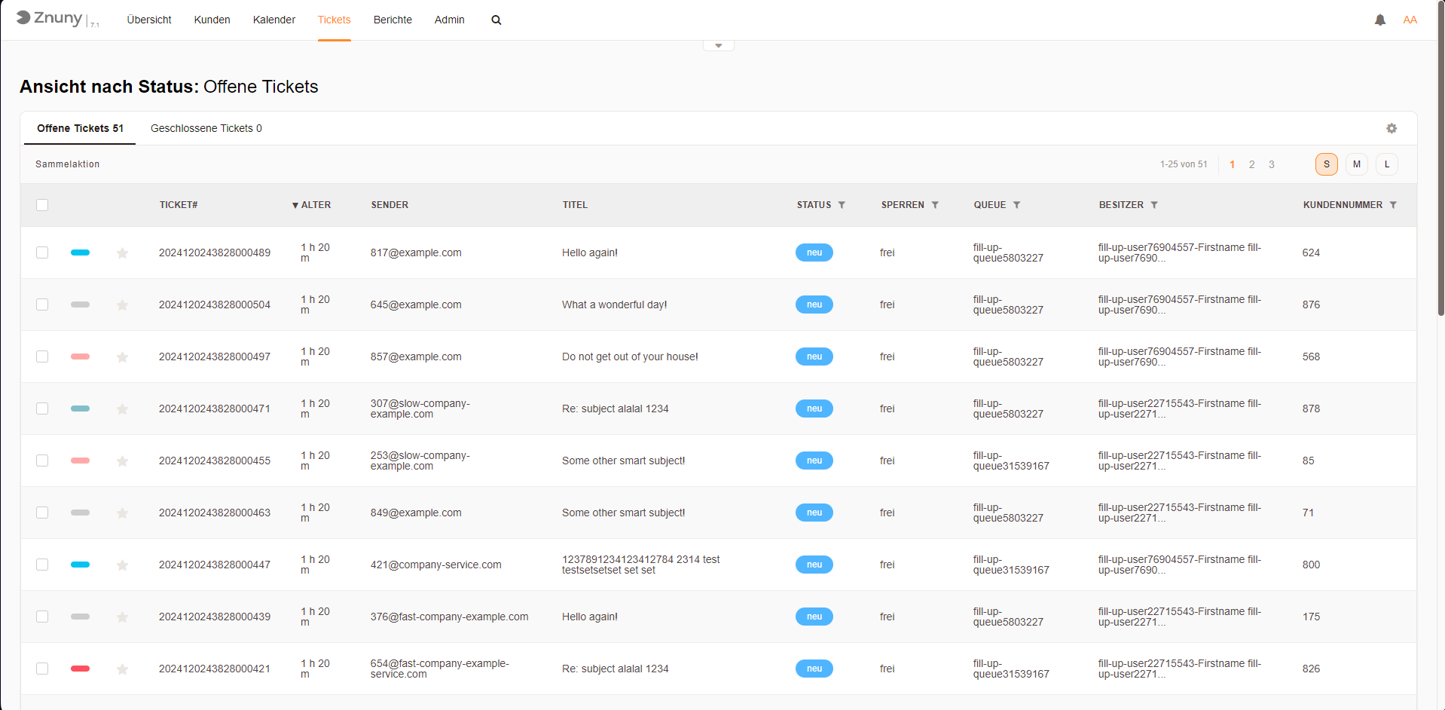The width and height of the screenshot is (1445, 710).
Task: Click the Sammelaktion bulk action link
Action: pos(67,164)
